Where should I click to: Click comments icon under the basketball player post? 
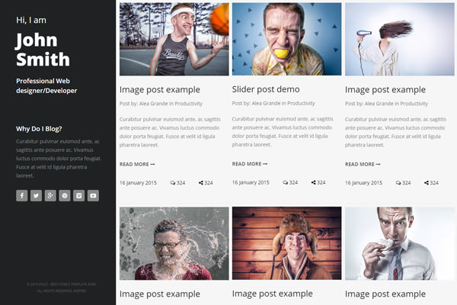[x=173, y=183]
